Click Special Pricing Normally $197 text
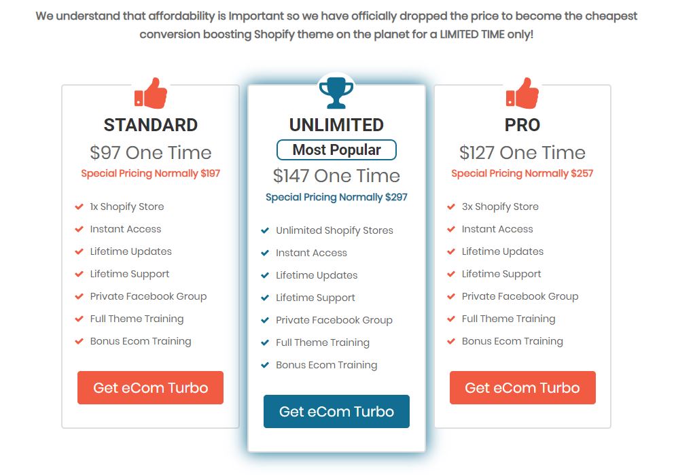Viewport: 676px width, 475px height. point(150,173)
